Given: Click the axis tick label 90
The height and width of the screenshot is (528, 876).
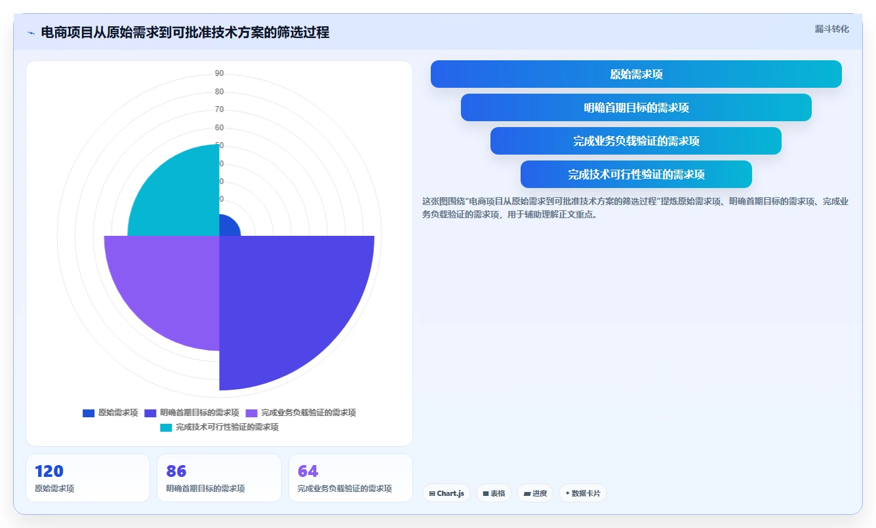Looking at the screenshot, I should [x=219, y=73].
